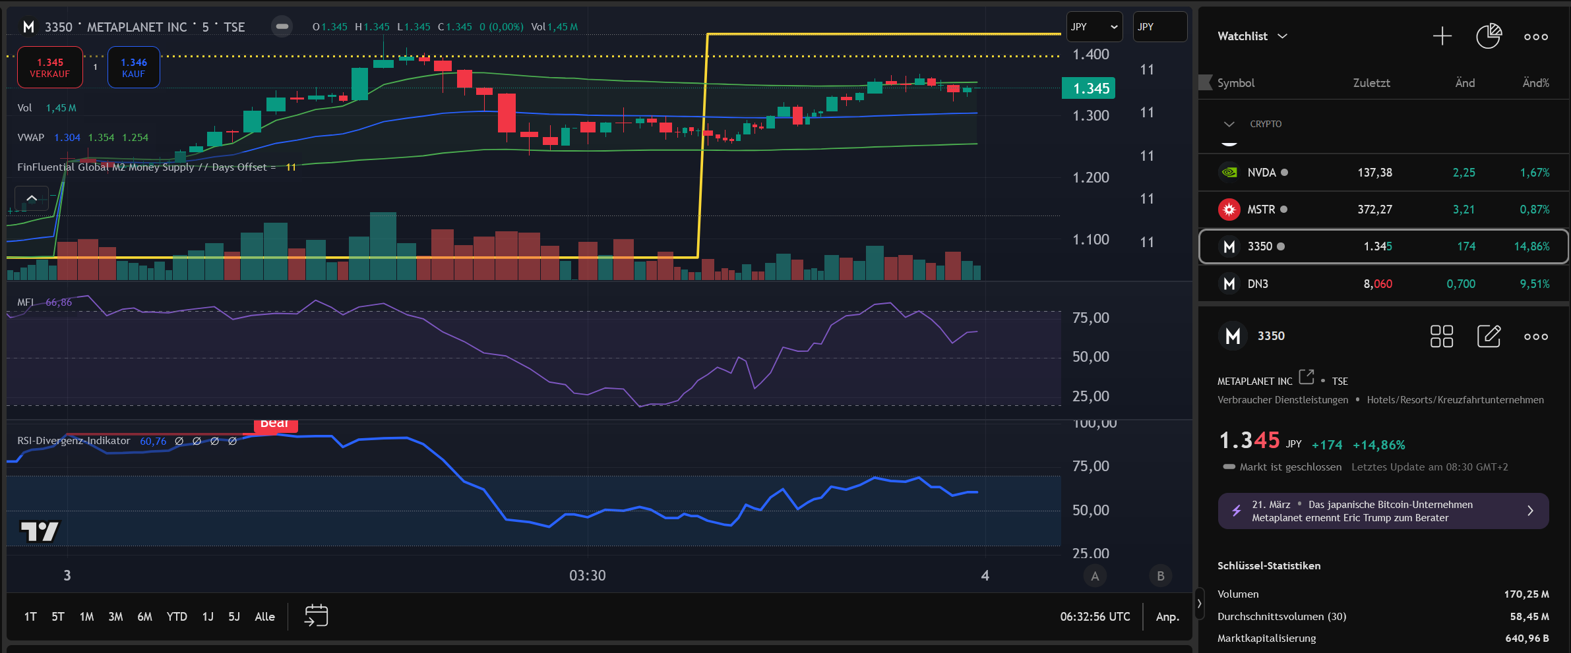Sort watchlist by Zuletzt column
Image resolution: width=1571 pixels, height=653 pixels.
click(1371, 83)
